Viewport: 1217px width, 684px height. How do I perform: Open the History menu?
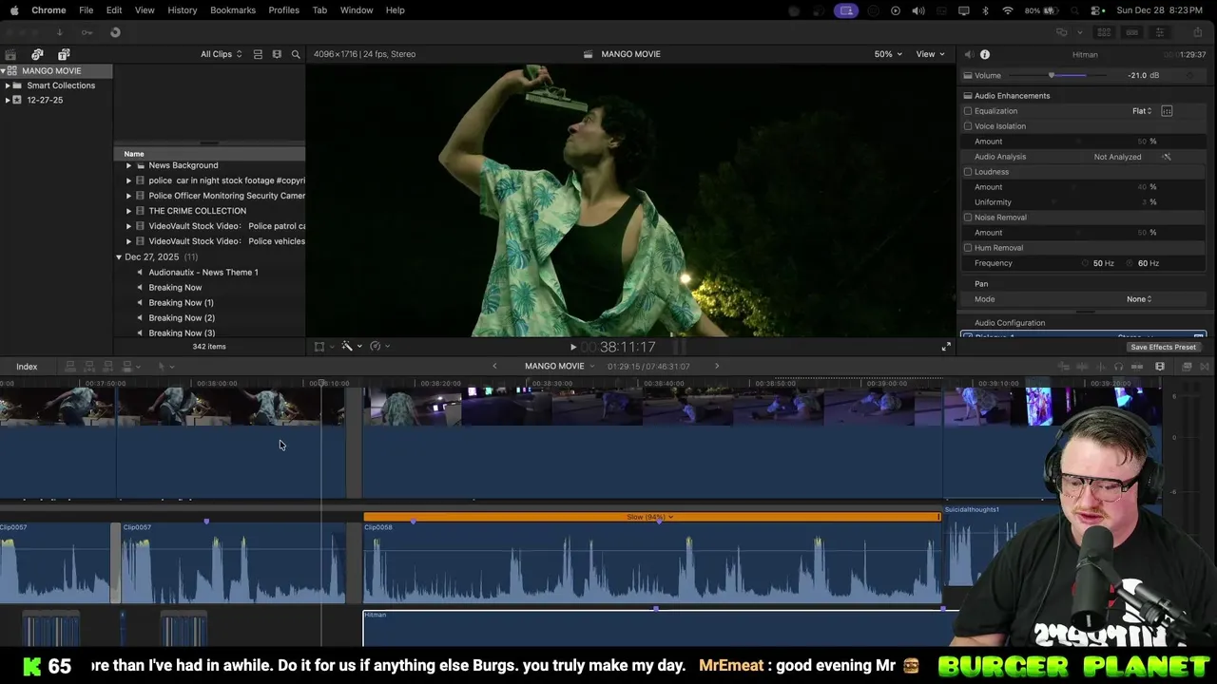tap(183, 9)
